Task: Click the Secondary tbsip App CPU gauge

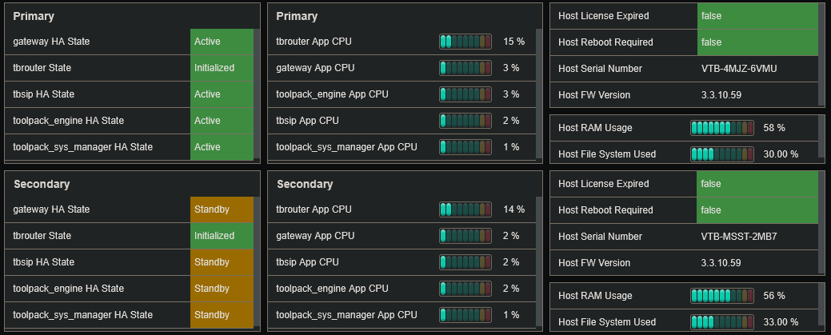Action: coord(465,262)
